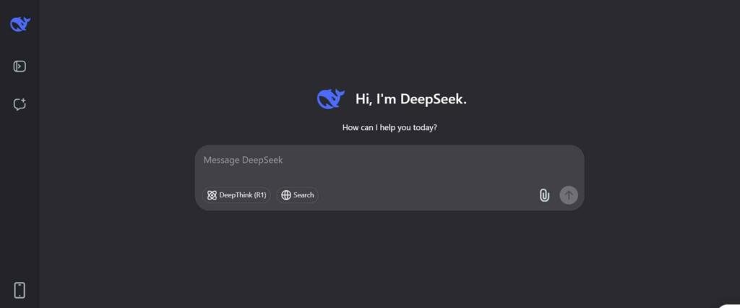Click the paperclip attach file icon
Screen dimensions: 740x308
pyautogui.click(x=544, y=195)
